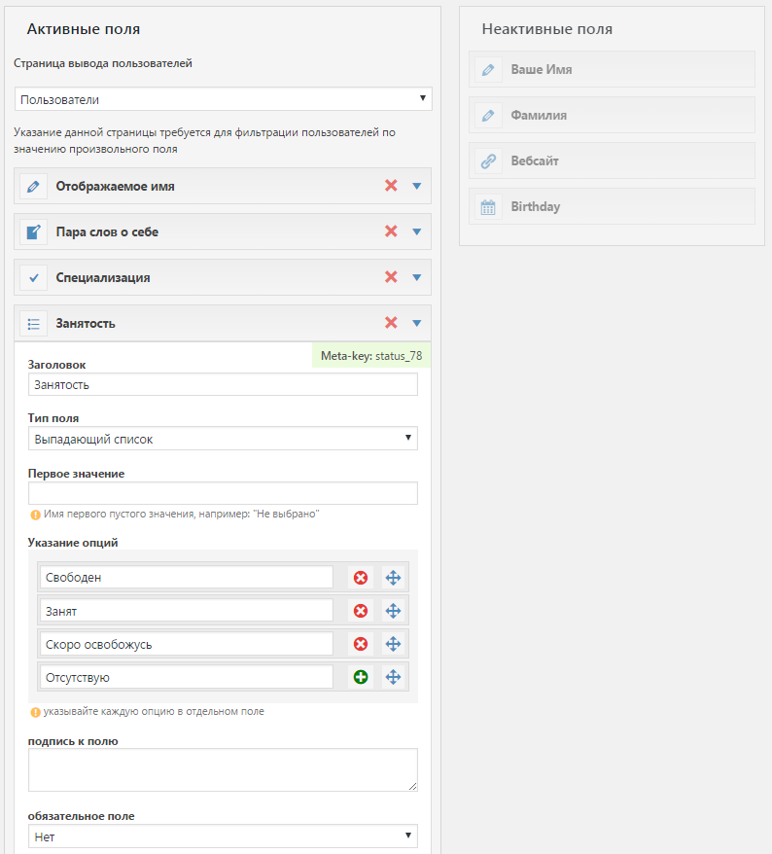Click the pencil icon next to Отображаемое имя
Image resolution: width=772 pixels, height=854 pixels.
(33, 187)
